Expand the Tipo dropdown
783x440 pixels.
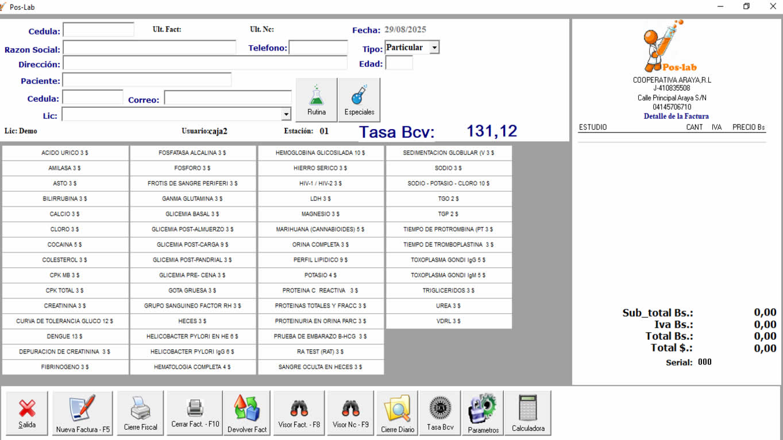[434, 48]
